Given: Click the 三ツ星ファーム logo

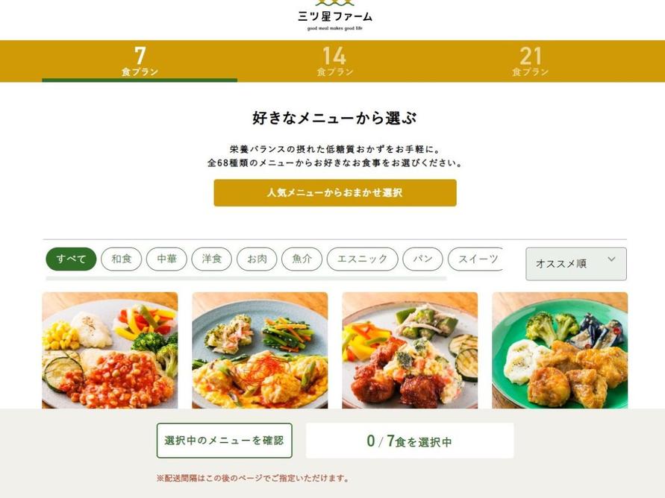Looking at the screenshot, I should pyautogui.click(x=334, y=16).
